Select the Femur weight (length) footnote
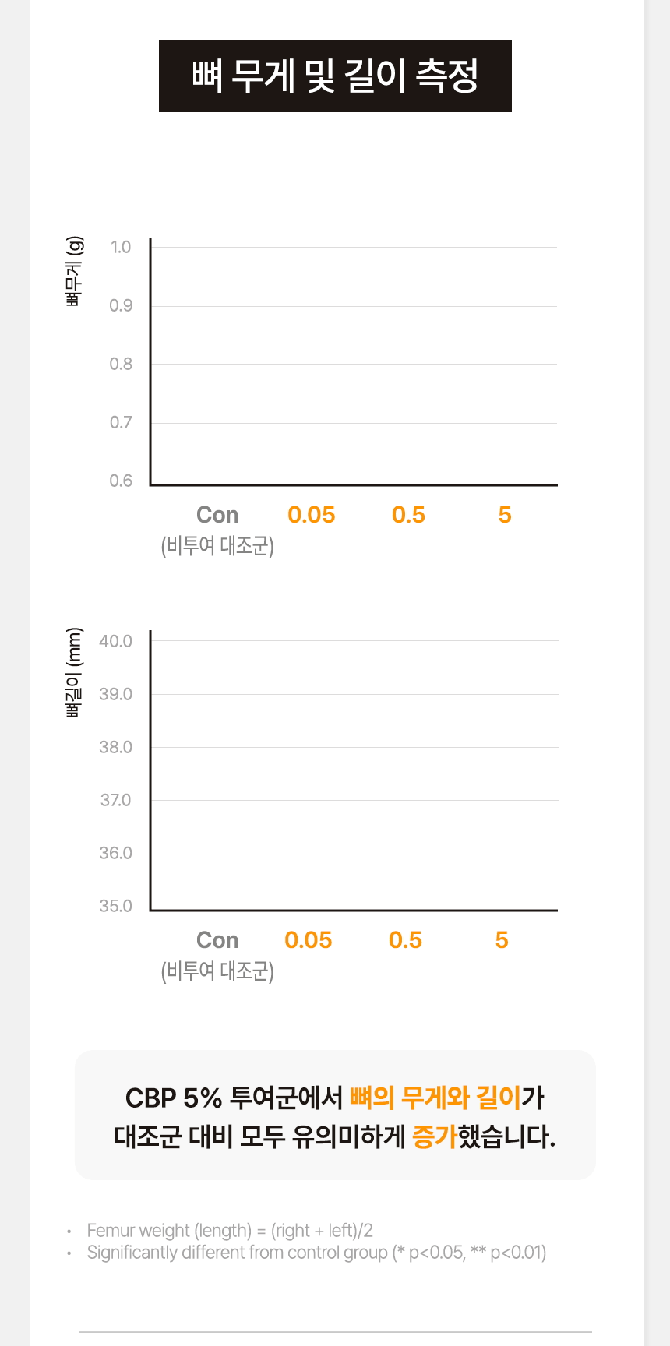 230,1231
